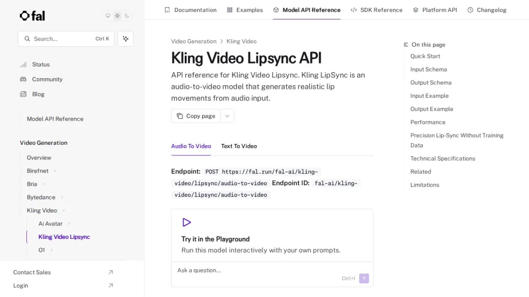The image size is (529, 297).
Task: Open Model API Reference in sidebar
Action: point(55,119)
